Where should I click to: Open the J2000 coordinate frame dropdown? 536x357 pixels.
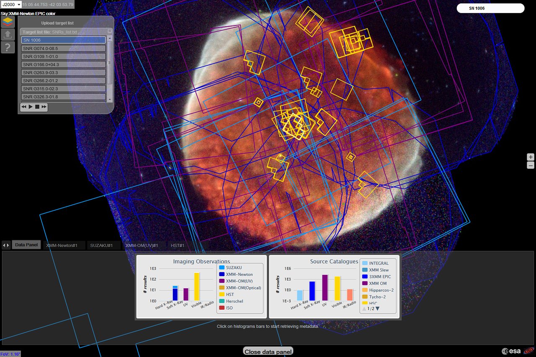[x=11, y=5]
